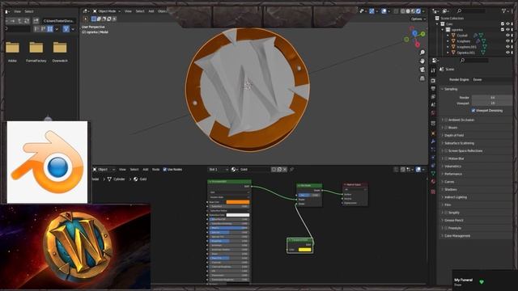The image size is (518, 291).
Task: Click the viewport pan hand gizmo
Action: coord(422,61)
